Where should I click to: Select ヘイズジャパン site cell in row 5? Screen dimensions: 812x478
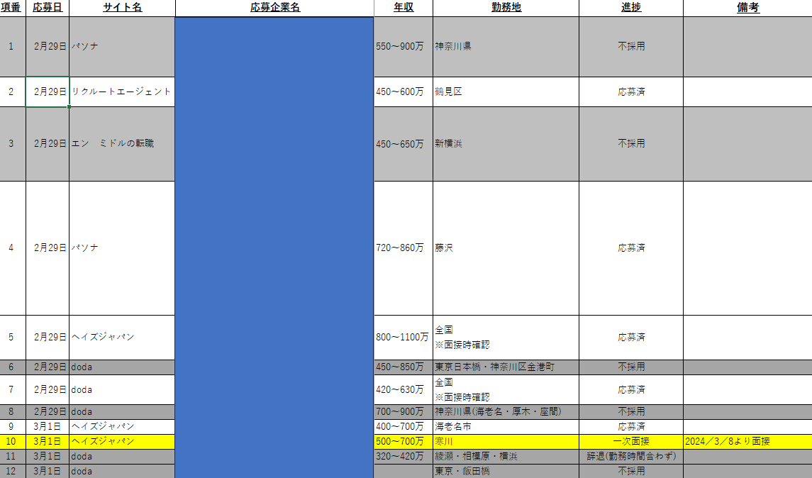122,337
